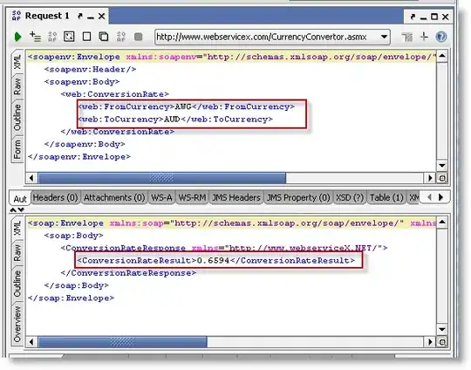471x370 pixels.
Task: Click the closing soap:Envelope tag in the response
Action: [71, 298]
